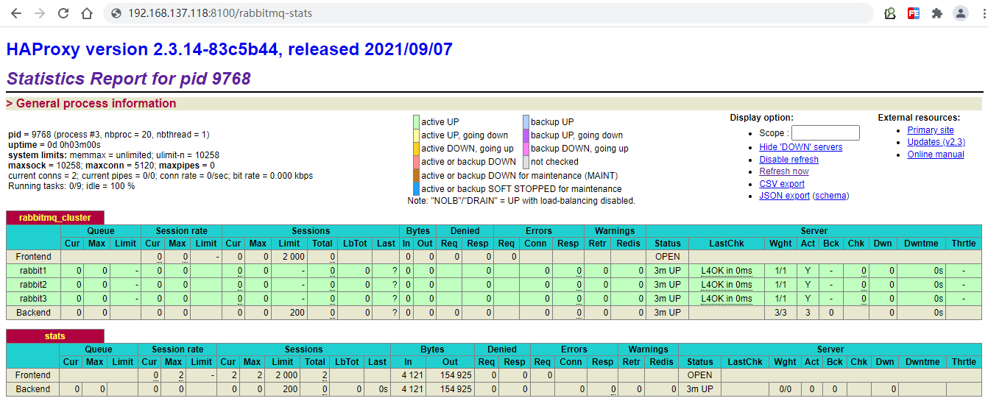
Task: Open the browser profile avatar icon
Action: pyautogui.click(x=960, y=13)
